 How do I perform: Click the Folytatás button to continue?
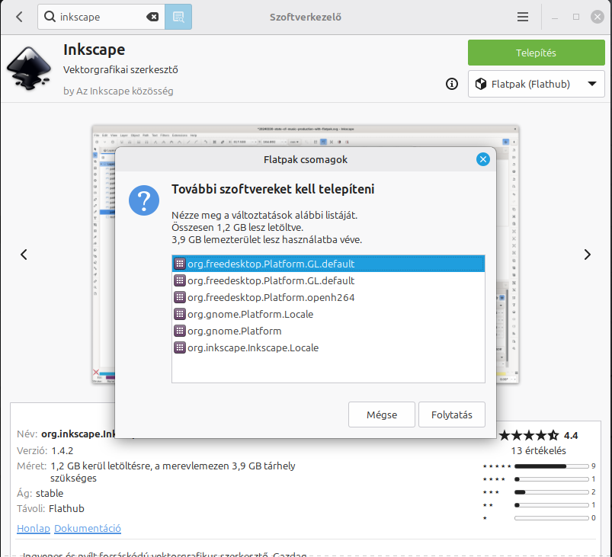(x=452, y=415)
